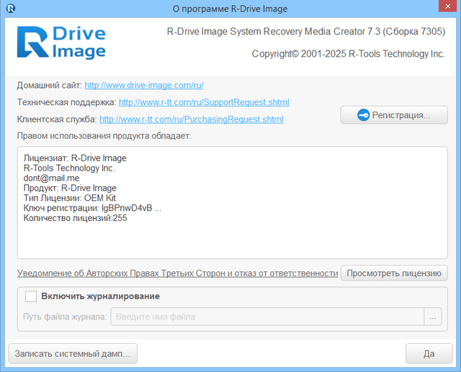Enable the Включить журналирование checkbox
This screenshot has width=461, height=372.
coord(31,296)
